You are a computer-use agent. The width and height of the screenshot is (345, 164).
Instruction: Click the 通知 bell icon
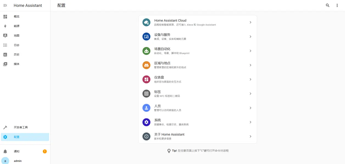point(5,151)
